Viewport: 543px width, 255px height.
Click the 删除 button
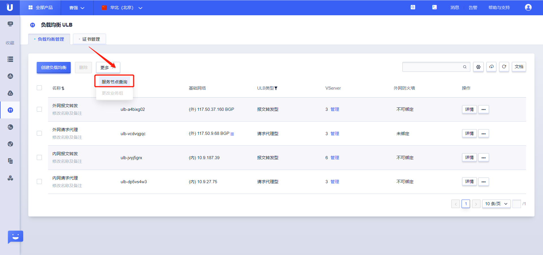(x=83, y=68)
